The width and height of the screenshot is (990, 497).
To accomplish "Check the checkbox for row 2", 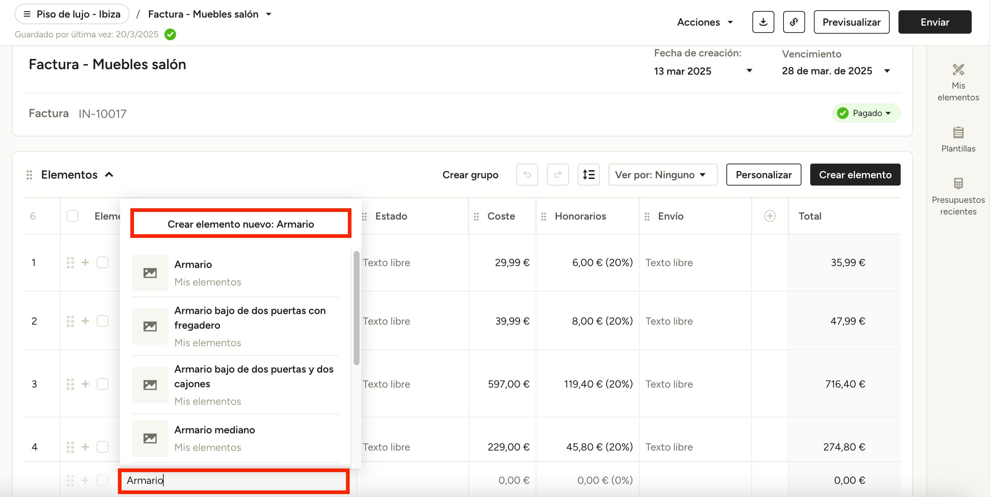I will point(102,321).
